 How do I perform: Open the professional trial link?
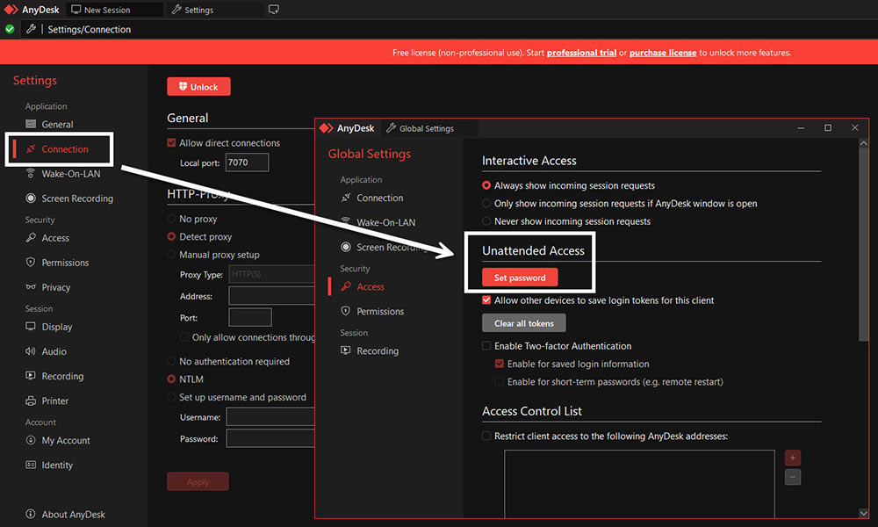(581, 53)
